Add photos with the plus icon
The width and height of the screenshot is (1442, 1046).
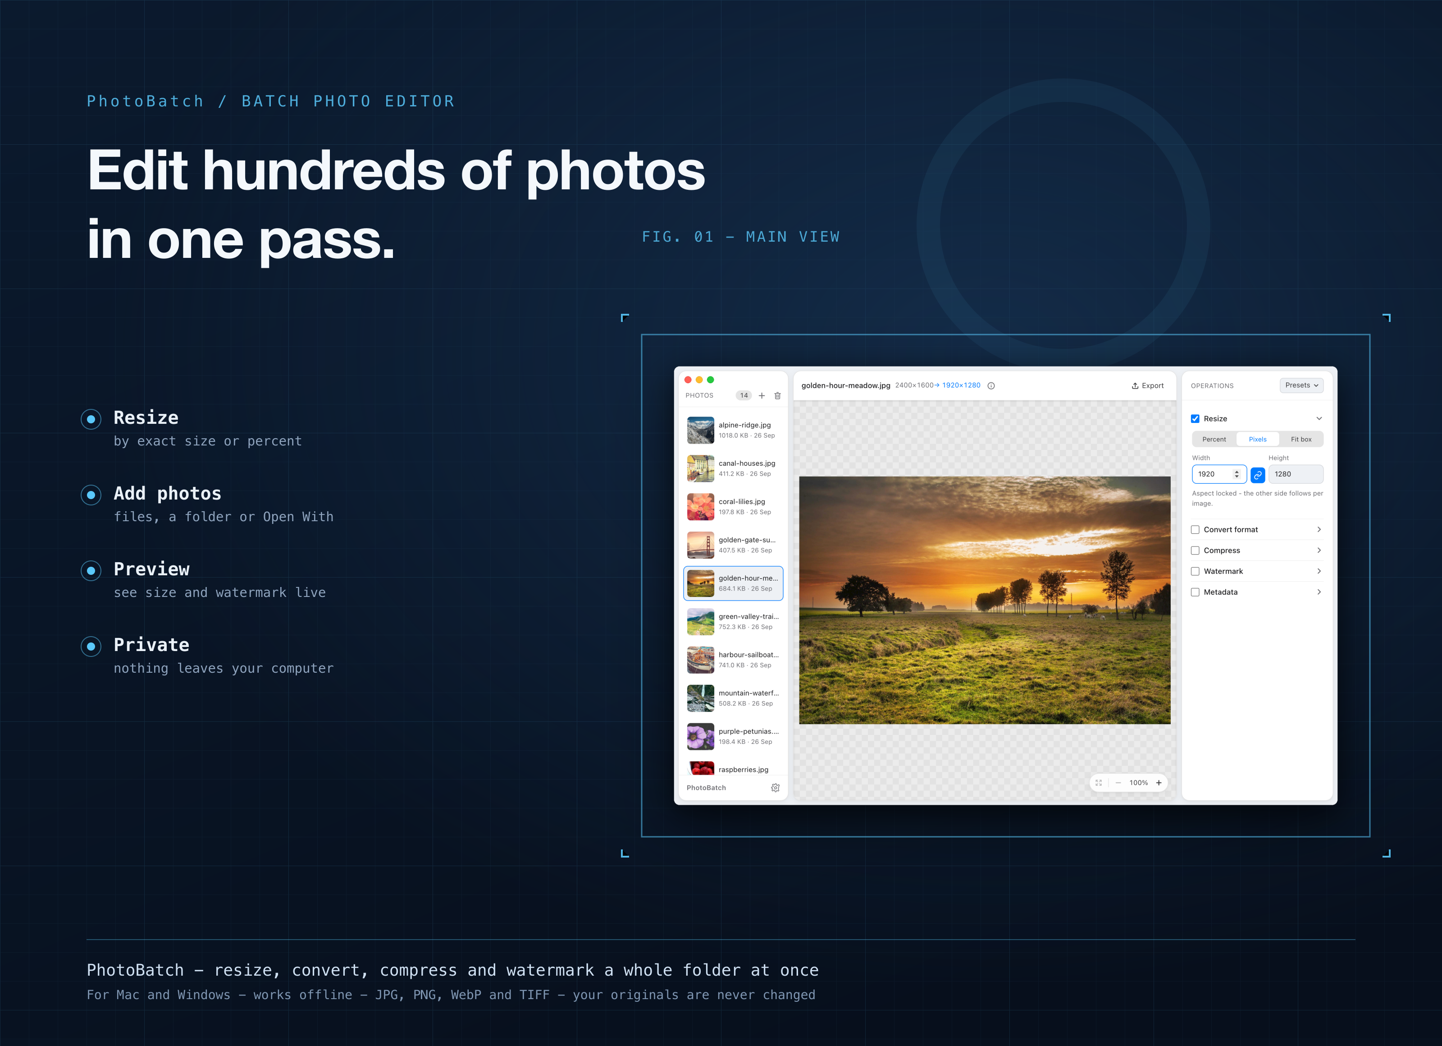(762, 396)
